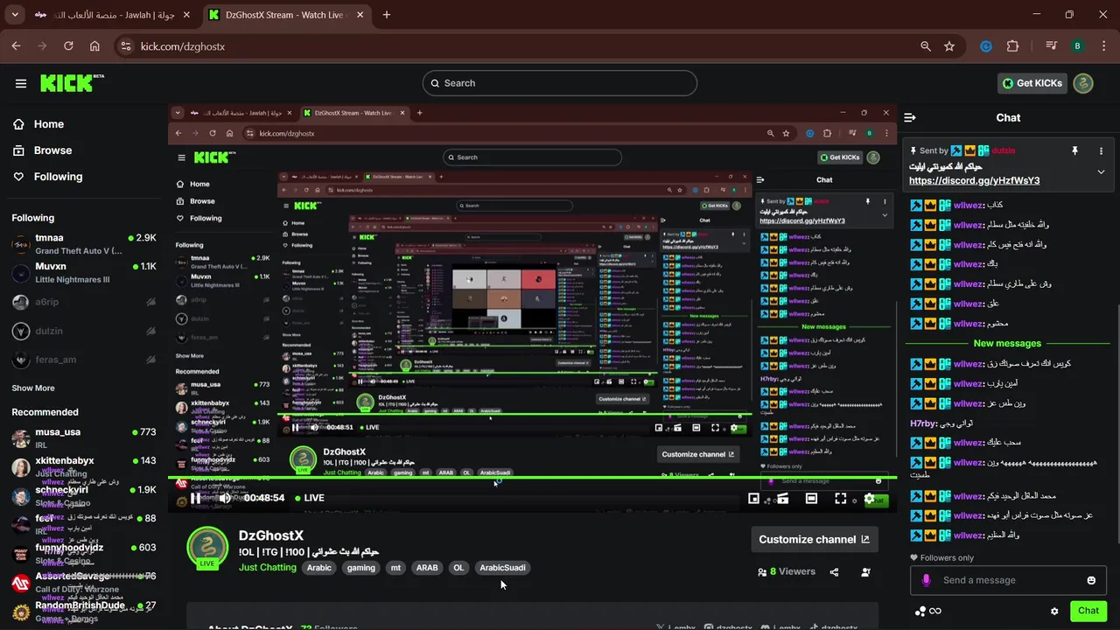This screenshot has width=1120, height=630.
Task: Click the green KICK logo
Action: click(x=72, y=83)
